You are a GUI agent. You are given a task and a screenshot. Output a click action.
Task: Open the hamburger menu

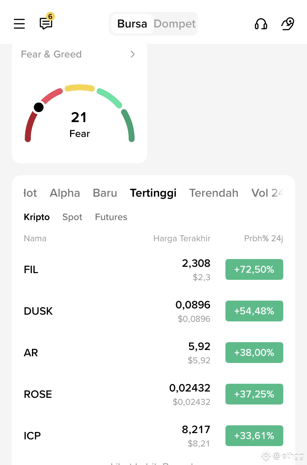pos(19,24)
